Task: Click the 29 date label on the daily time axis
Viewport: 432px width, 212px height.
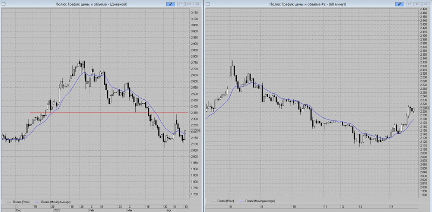Action: pos(53,206)
